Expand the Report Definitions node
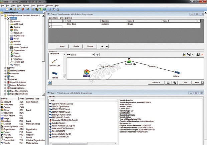Screen dimensions: 207x145 click(5, 82)
